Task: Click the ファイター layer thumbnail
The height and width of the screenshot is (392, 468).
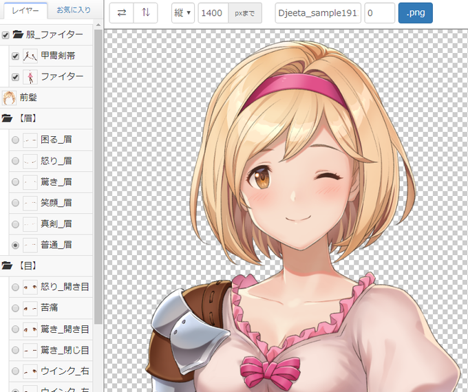Action: tap(30, 77)
